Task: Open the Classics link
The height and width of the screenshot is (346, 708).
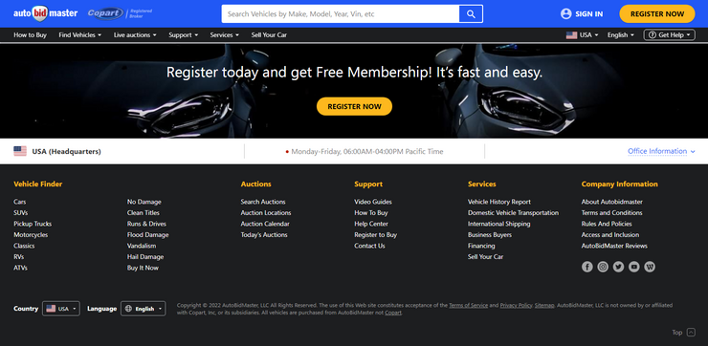Action: pyautogui.click(x=24, y=246)
